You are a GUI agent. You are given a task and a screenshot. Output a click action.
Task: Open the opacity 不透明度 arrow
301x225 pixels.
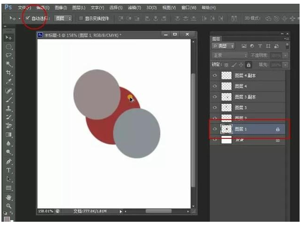click(286, 56)
